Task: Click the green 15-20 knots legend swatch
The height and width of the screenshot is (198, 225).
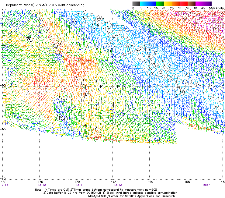Action: coord(160,4)
